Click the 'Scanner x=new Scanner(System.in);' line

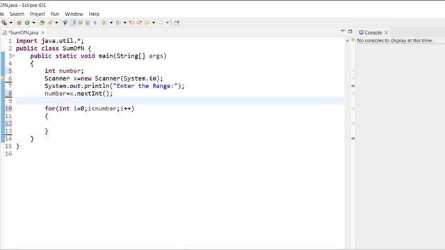coord(104,78)
